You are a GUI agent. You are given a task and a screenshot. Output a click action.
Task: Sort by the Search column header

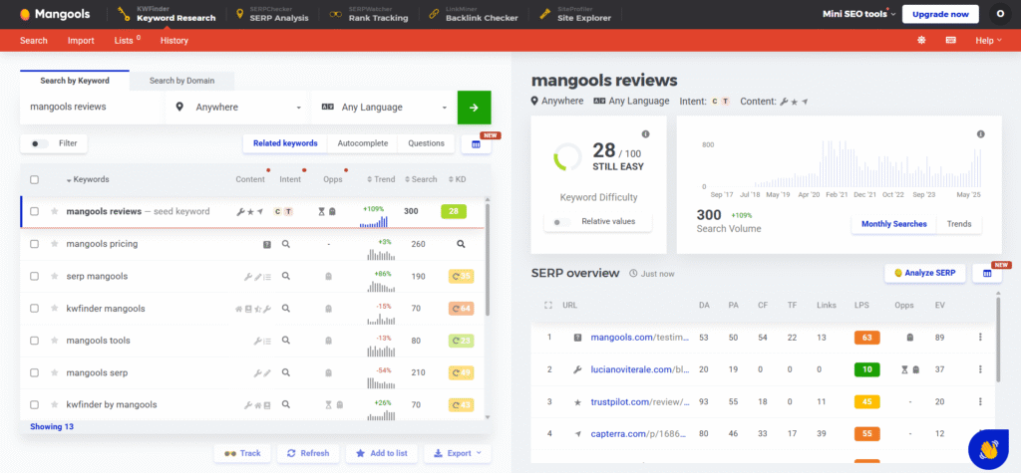point(421,179)
